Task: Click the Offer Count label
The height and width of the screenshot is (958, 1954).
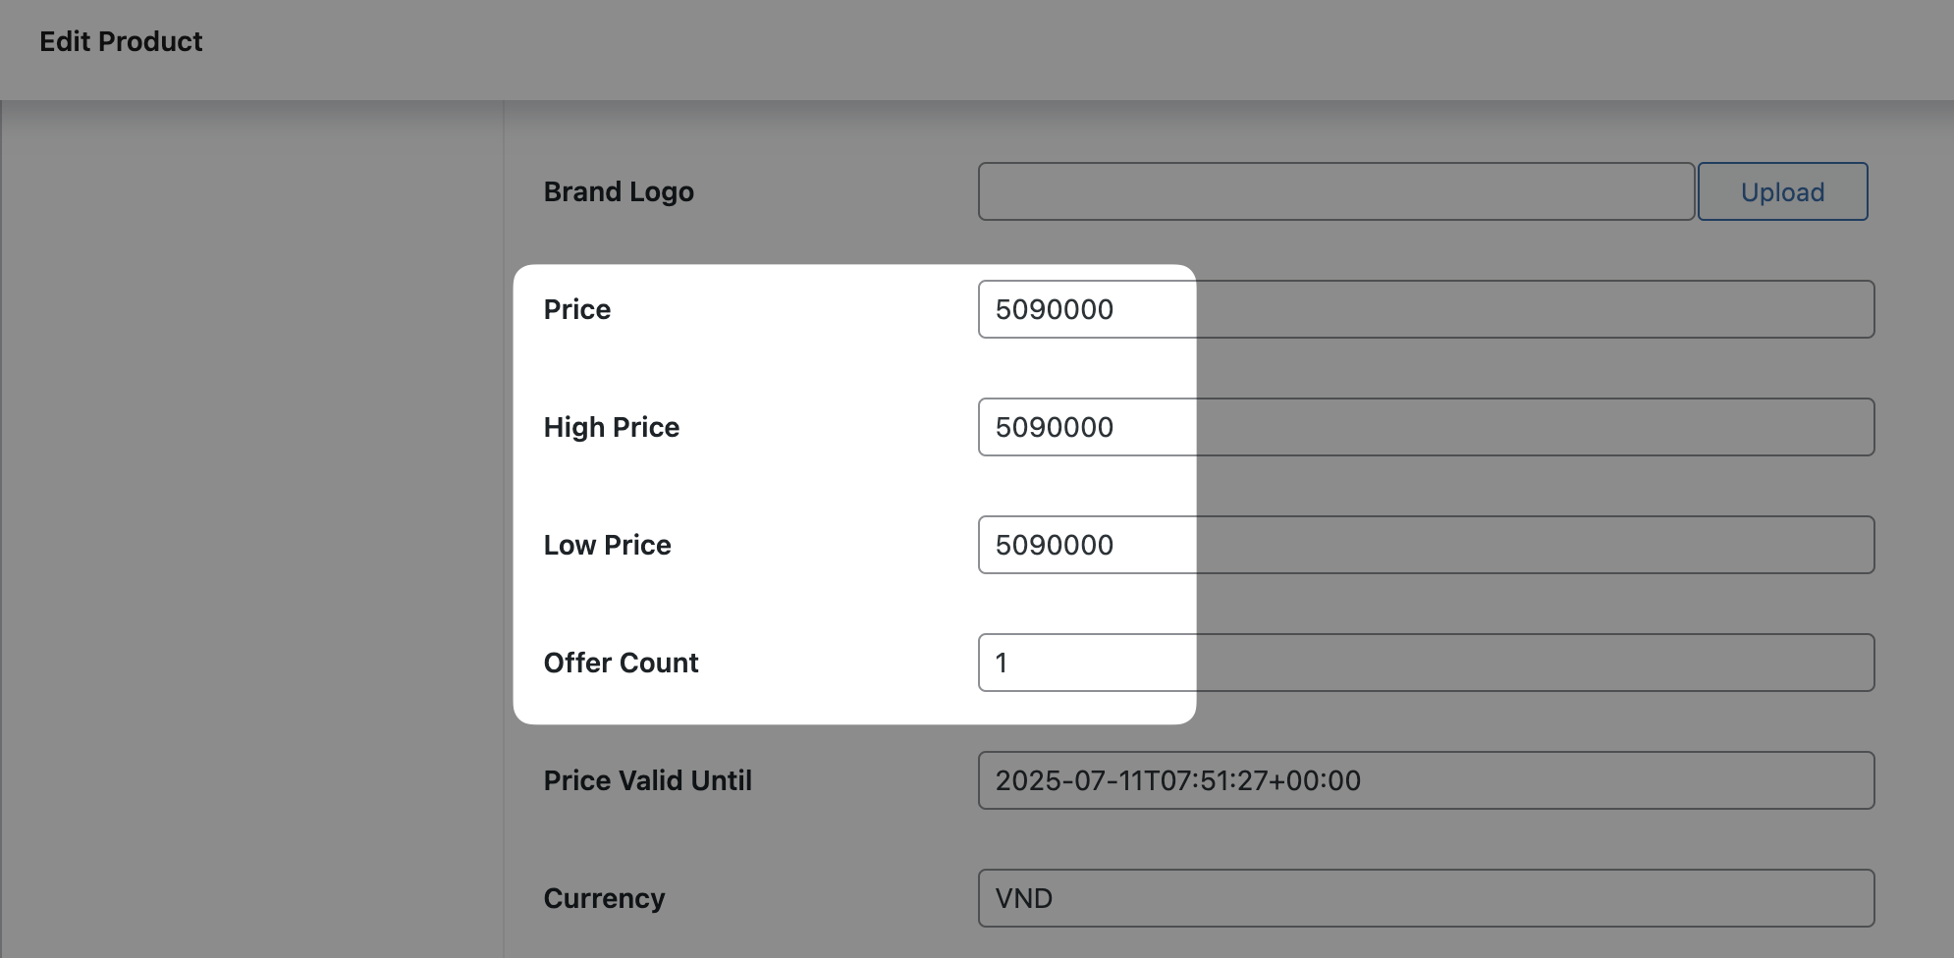Action: [622, 663]
